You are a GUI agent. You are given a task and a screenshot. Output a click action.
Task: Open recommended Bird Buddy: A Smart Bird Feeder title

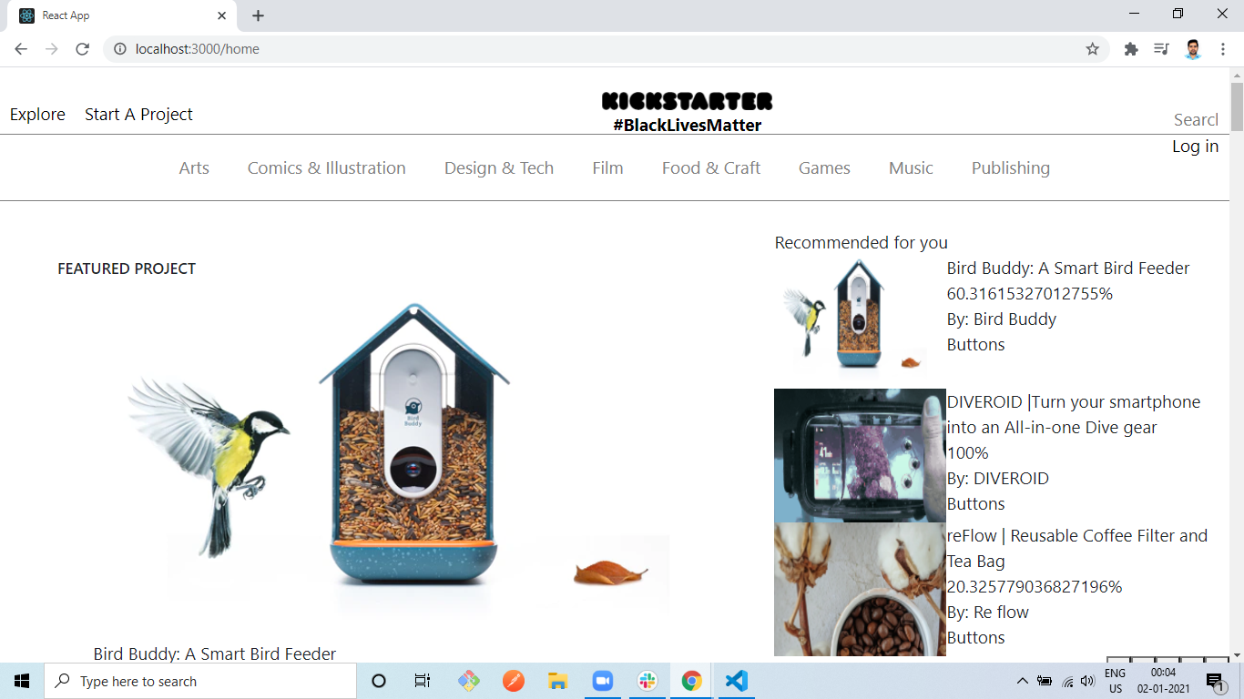click(1068, 268)
